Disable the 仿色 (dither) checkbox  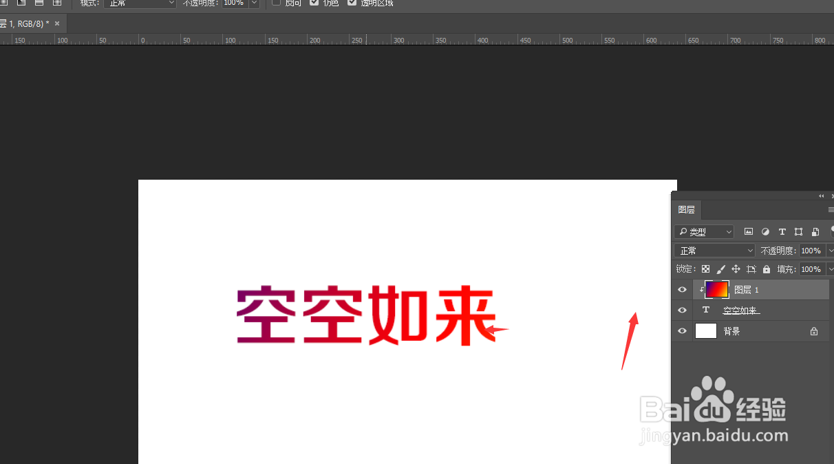(312, 3)
